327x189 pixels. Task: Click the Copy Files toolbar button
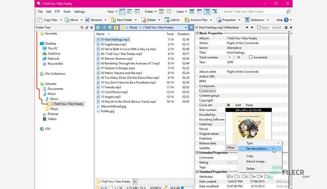[48, 20]
